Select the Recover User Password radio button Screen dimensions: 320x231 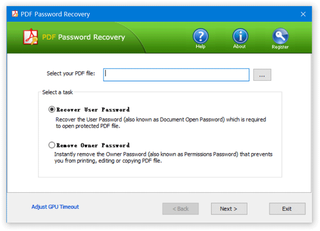(x=52, y=109)
